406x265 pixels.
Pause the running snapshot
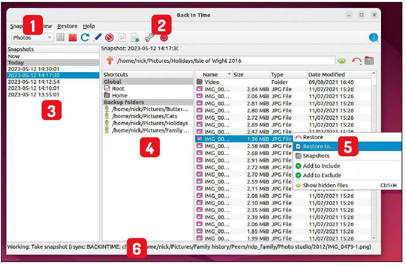60,38
